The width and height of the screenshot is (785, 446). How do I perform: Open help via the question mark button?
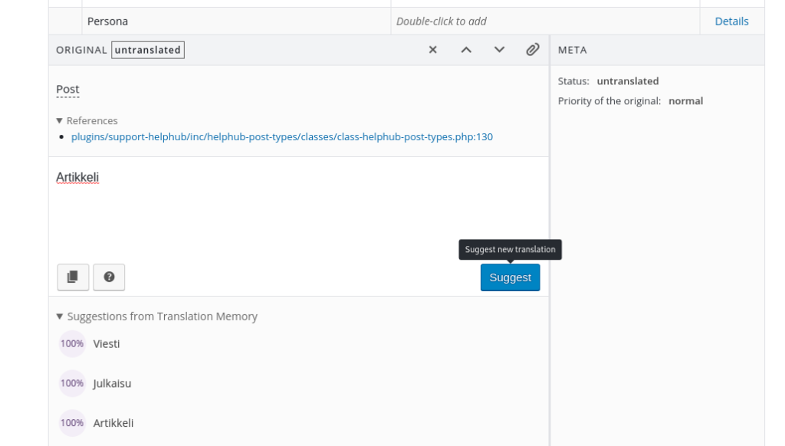pos(109,277)
